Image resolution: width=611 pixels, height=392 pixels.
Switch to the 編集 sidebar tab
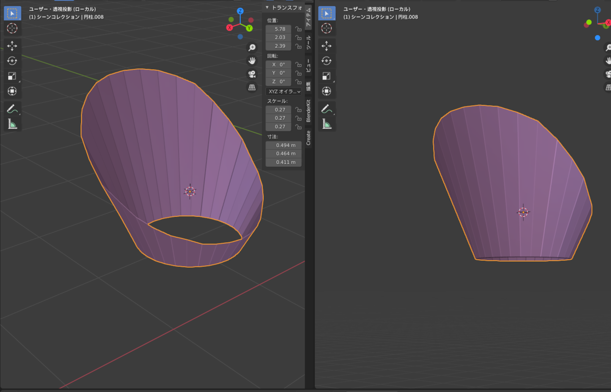[x=309, y=86]
